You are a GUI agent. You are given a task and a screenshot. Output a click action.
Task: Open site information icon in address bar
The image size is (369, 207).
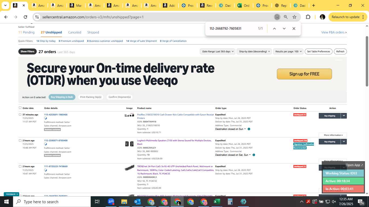37,17
